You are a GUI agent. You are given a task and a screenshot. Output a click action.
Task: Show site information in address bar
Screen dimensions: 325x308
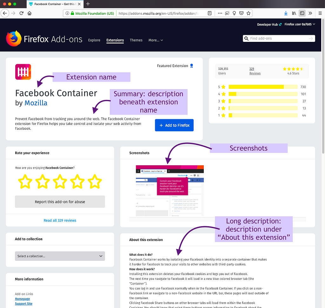67,13
